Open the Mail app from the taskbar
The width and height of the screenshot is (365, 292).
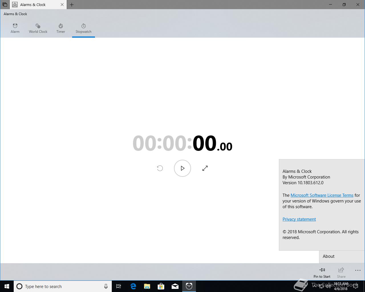175,286
